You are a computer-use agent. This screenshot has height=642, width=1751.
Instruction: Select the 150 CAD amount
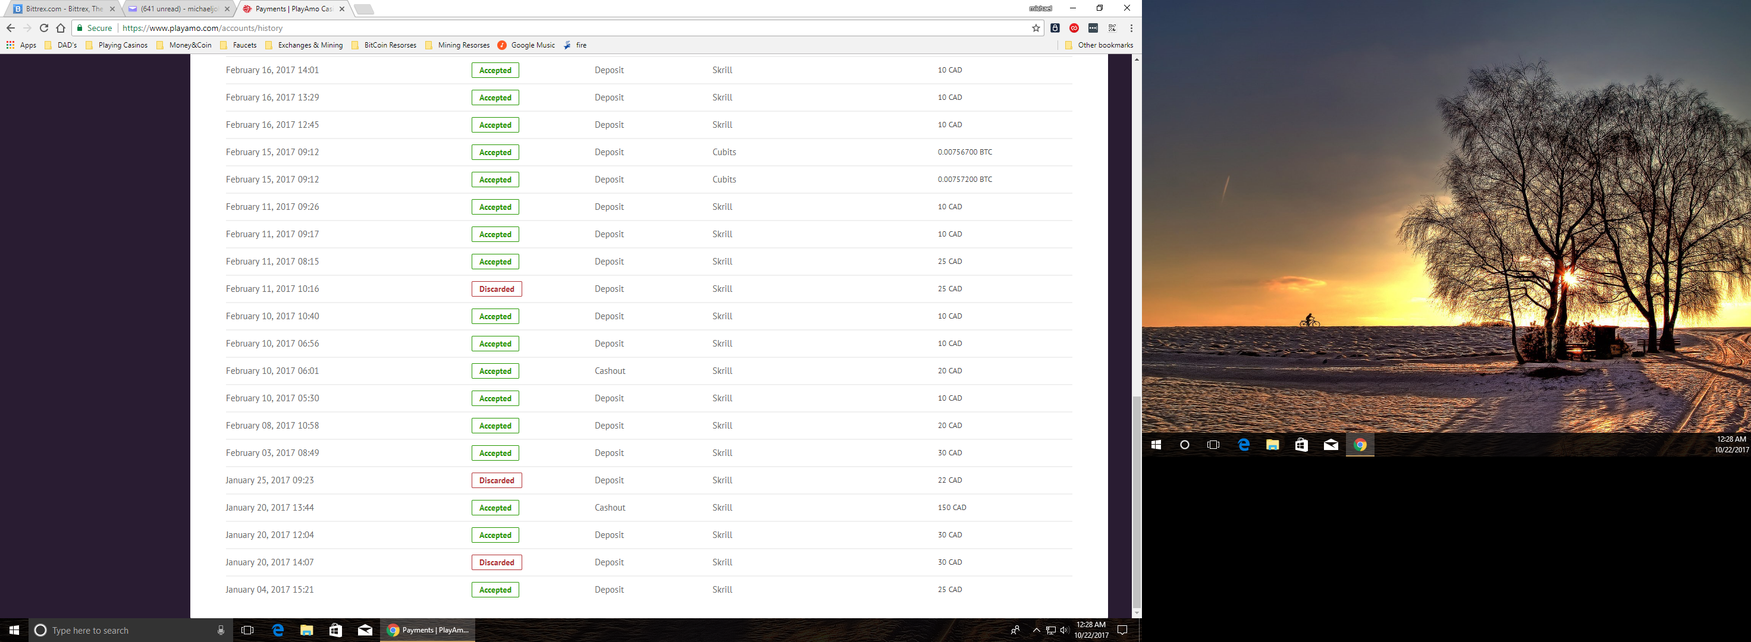coord(952,508)
